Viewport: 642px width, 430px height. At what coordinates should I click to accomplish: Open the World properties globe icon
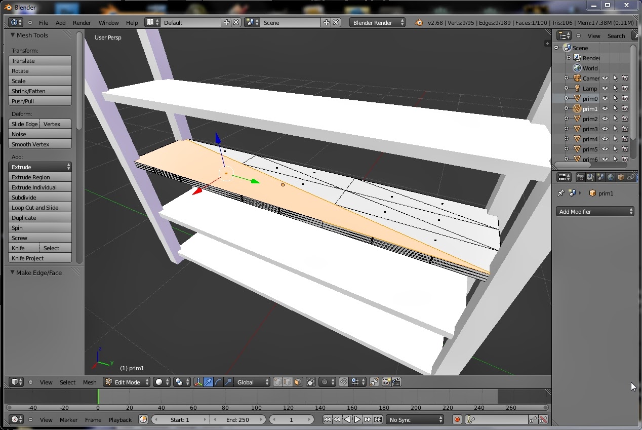[611, 177]
